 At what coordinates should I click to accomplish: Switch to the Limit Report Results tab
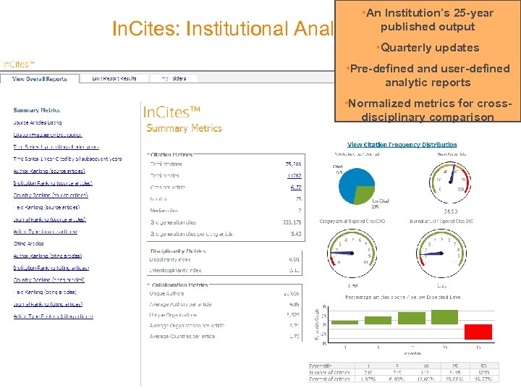pyautogui.click(x=114, y=78)
